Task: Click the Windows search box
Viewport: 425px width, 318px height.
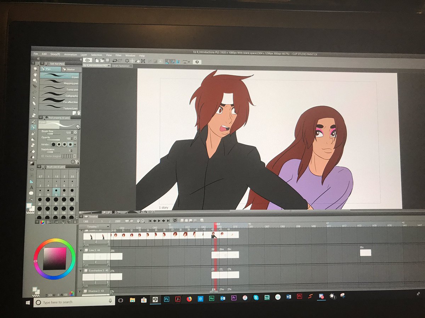Action: tap(74, 302)
